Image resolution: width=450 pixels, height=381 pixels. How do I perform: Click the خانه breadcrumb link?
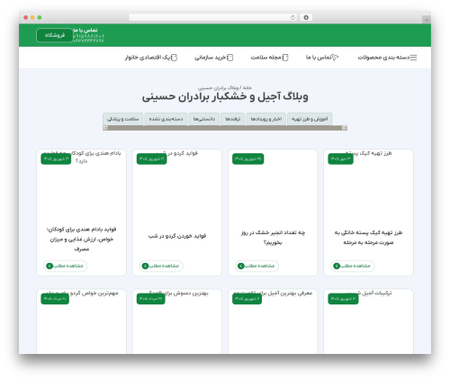pos(247,87)
